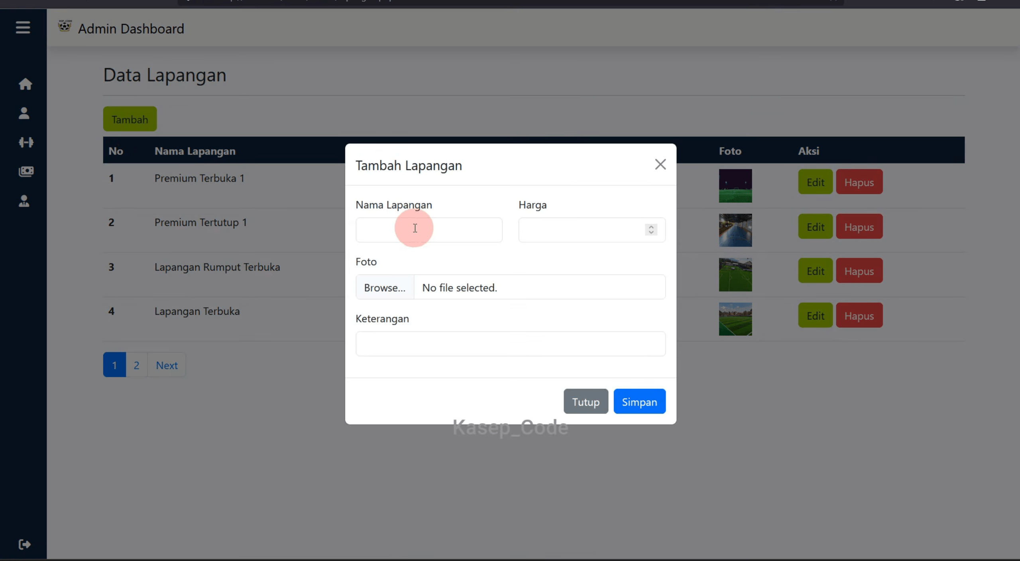Click Browse to choose a photo
1020x561 pixels.
(385, 287)
